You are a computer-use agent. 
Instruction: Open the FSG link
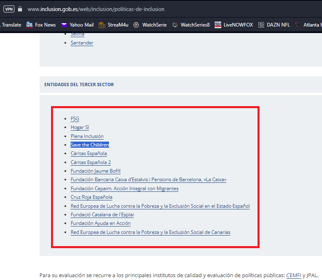click(75, 119)
